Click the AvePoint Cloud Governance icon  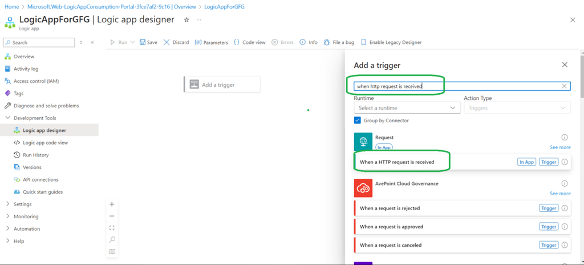363,188
